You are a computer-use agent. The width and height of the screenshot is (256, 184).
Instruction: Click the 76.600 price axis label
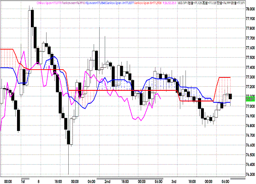(x=250, y=145)
